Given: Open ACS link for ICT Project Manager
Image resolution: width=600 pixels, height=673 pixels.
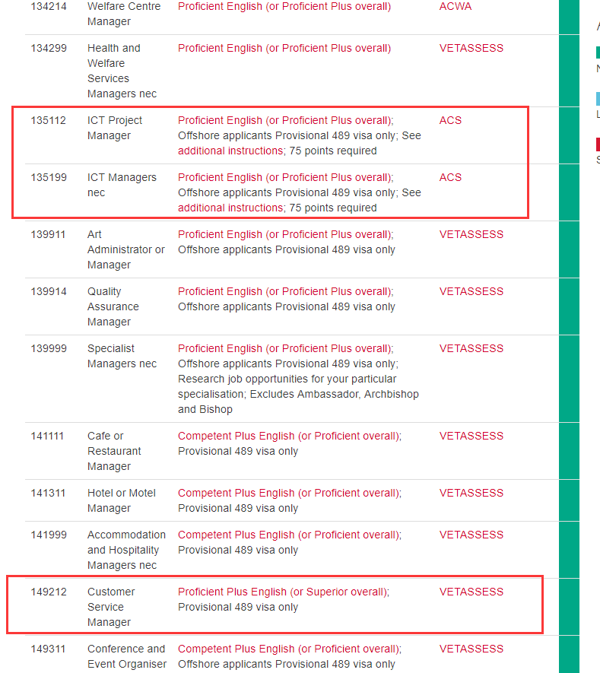Looking at the screenshot, I should click(x=450, y=120).
